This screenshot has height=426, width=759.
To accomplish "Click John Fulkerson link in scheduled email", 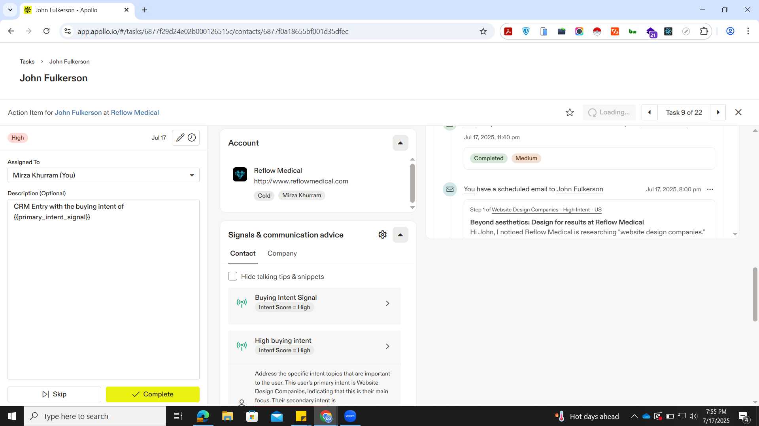I will click(x=580, y=189).
